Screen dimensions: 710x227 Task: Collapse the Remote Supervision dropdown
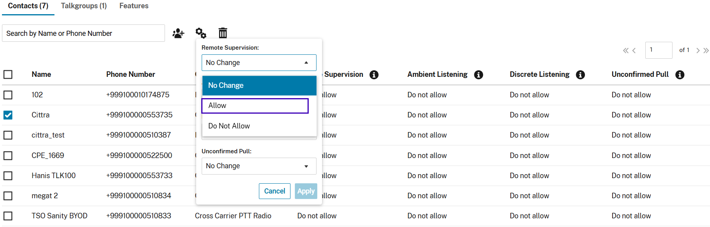pyautogui.click(x=259, y=63)
